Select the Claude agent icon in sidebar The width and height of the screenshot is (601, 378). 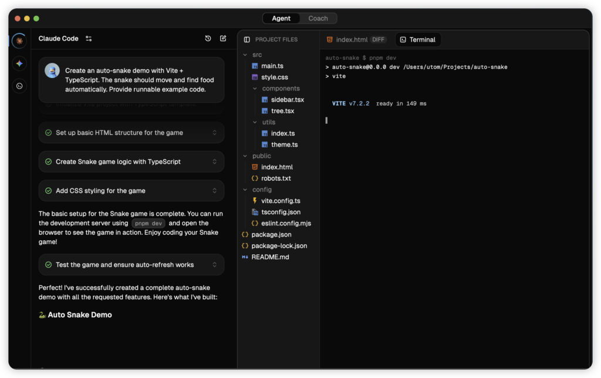point(19,41)
